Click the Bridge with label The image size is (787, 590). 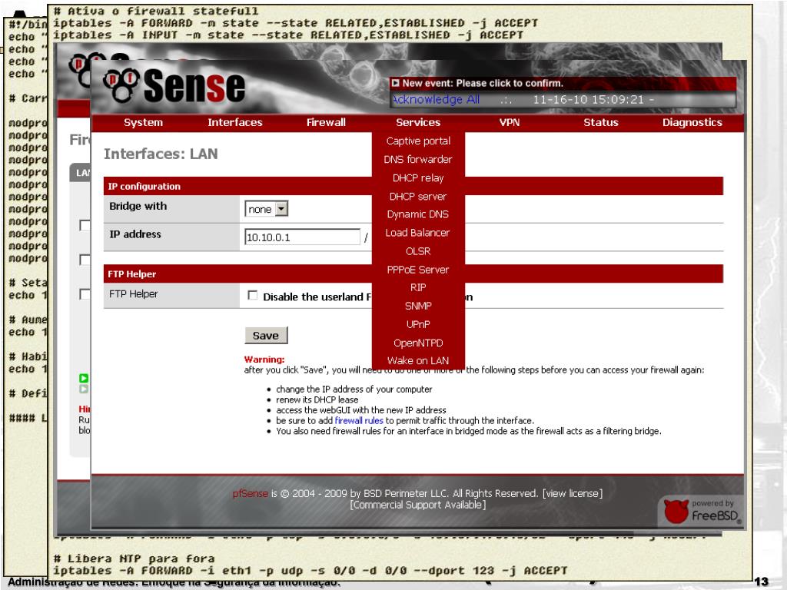(x=138, y=206)
